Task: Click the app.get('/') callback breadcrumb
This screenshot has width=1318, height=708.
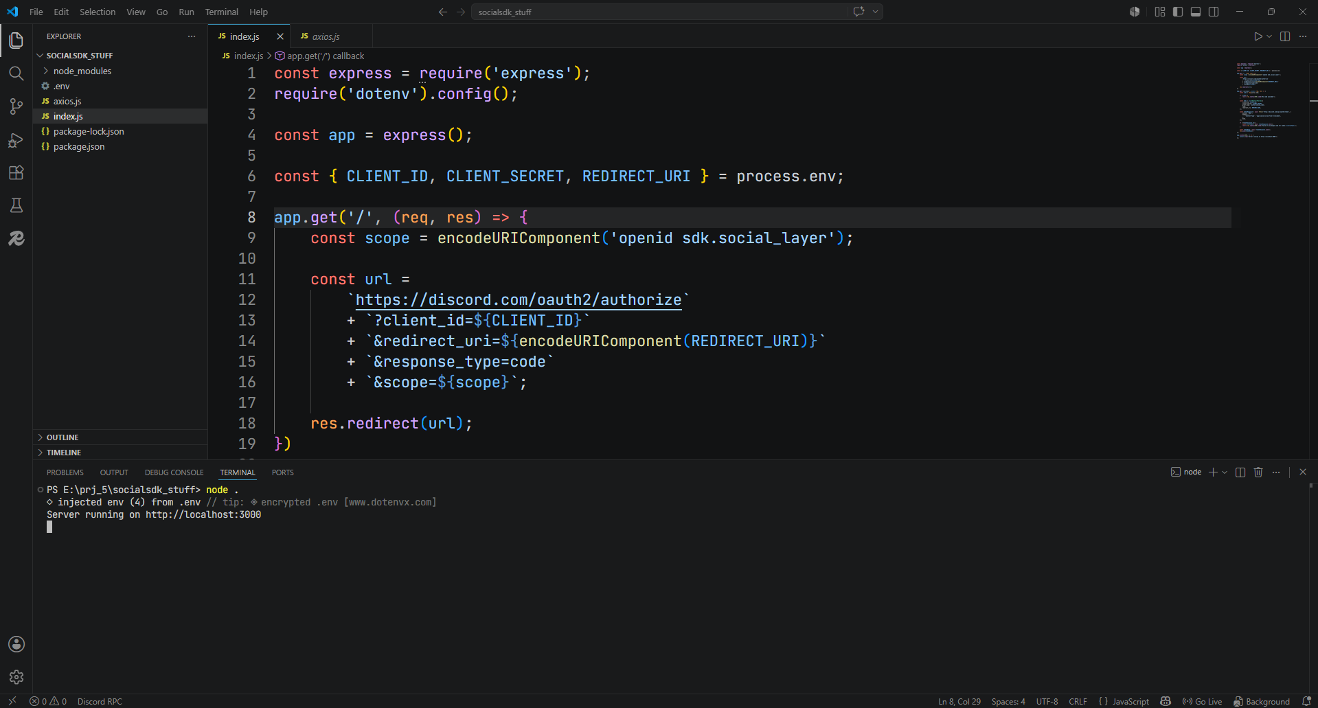Action: (x=320, y=56)
